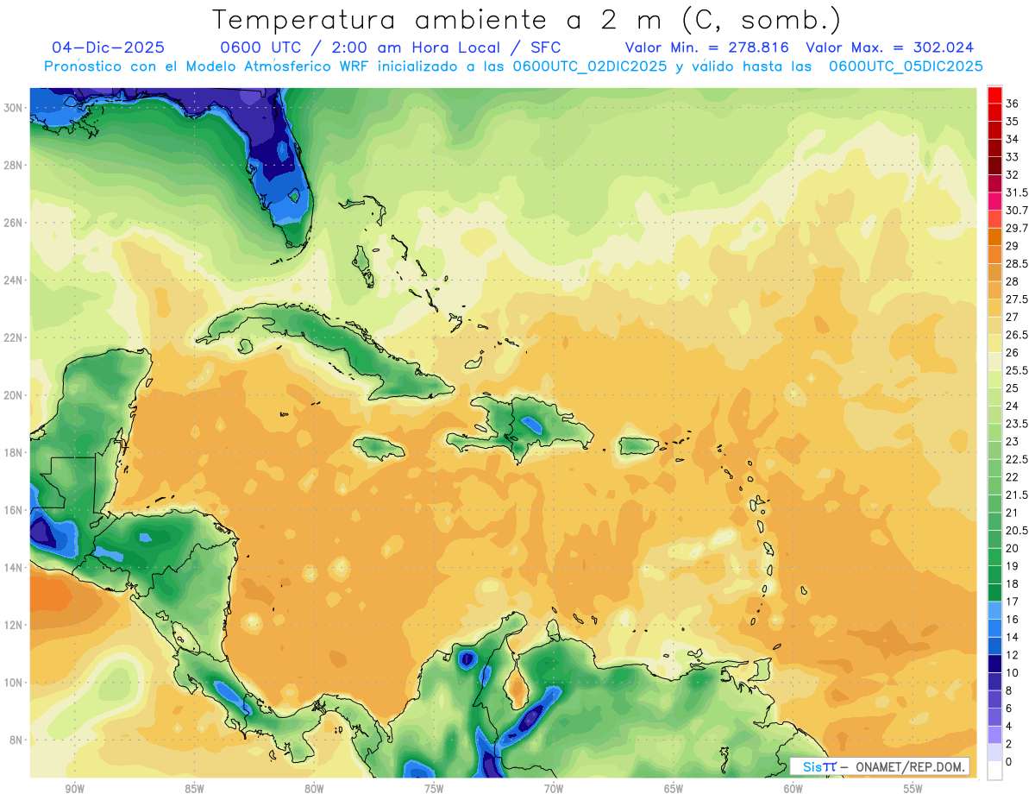Image resolution: width=1035 pixels, height=800 pixels.
Task: Click the '26N' latitude label
Action: (15, 222)
